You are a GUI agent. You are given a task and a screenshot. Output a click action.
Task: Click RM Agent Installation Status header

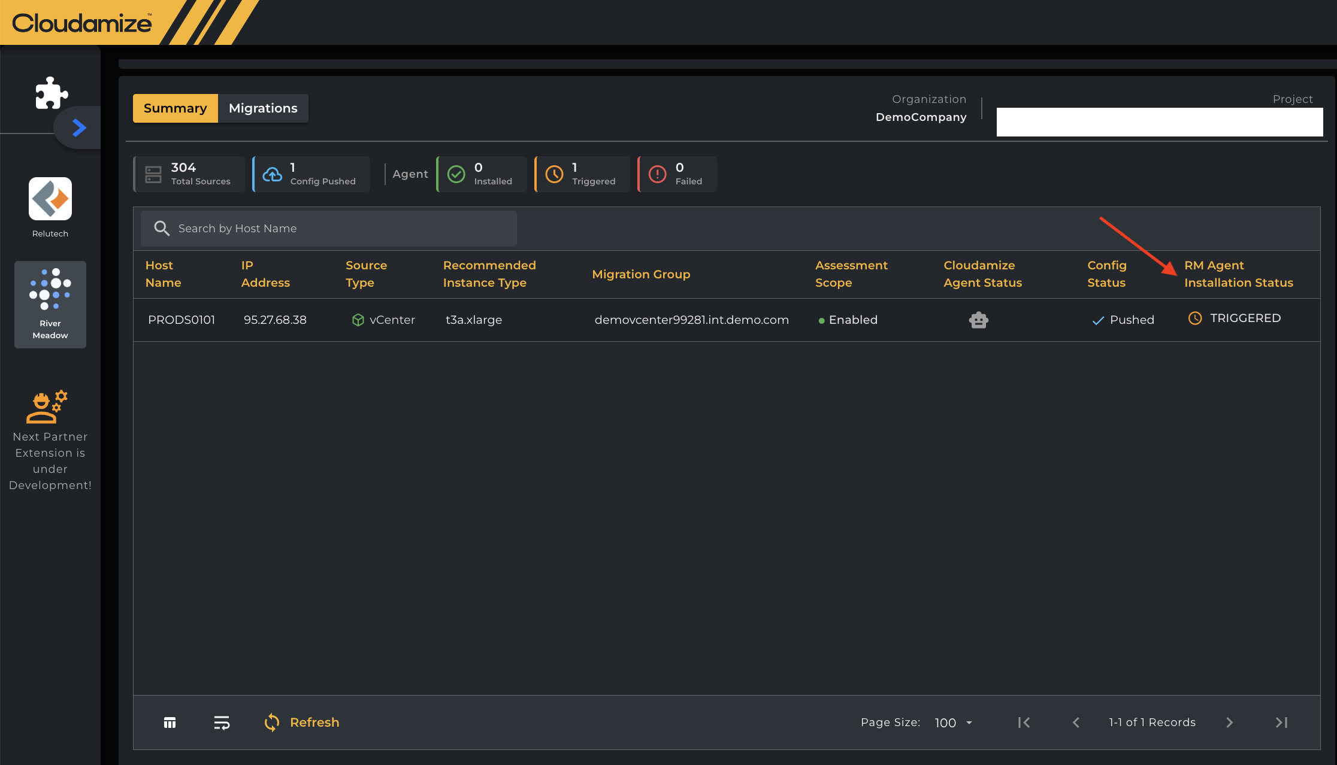(1239, 274)
